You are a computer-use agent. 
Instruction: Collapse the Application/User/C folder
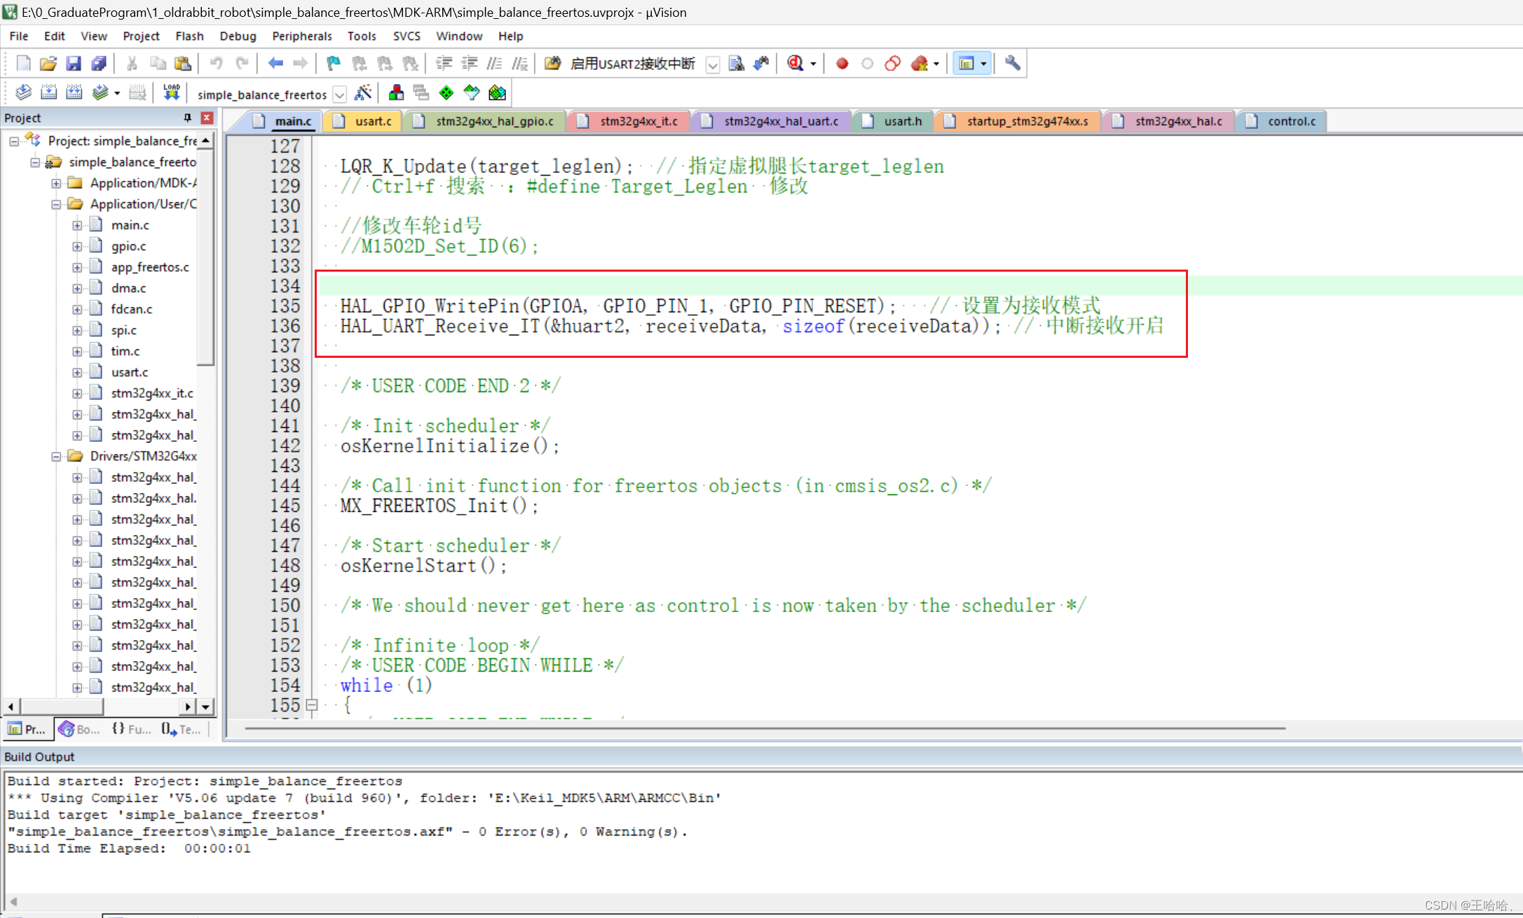tap(56, 204)
